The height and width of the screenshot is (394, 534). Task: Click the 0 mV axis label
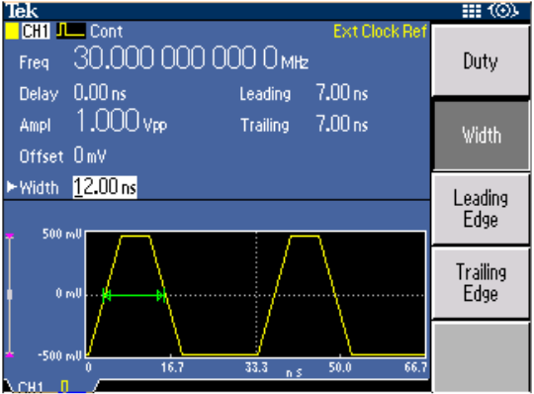tap(69, 293)
